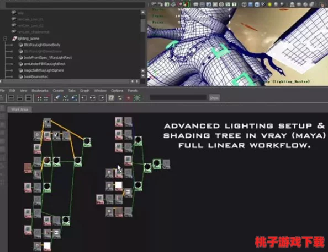Click the outliner search field at top
328x252 pixels.
click(75, 5)
